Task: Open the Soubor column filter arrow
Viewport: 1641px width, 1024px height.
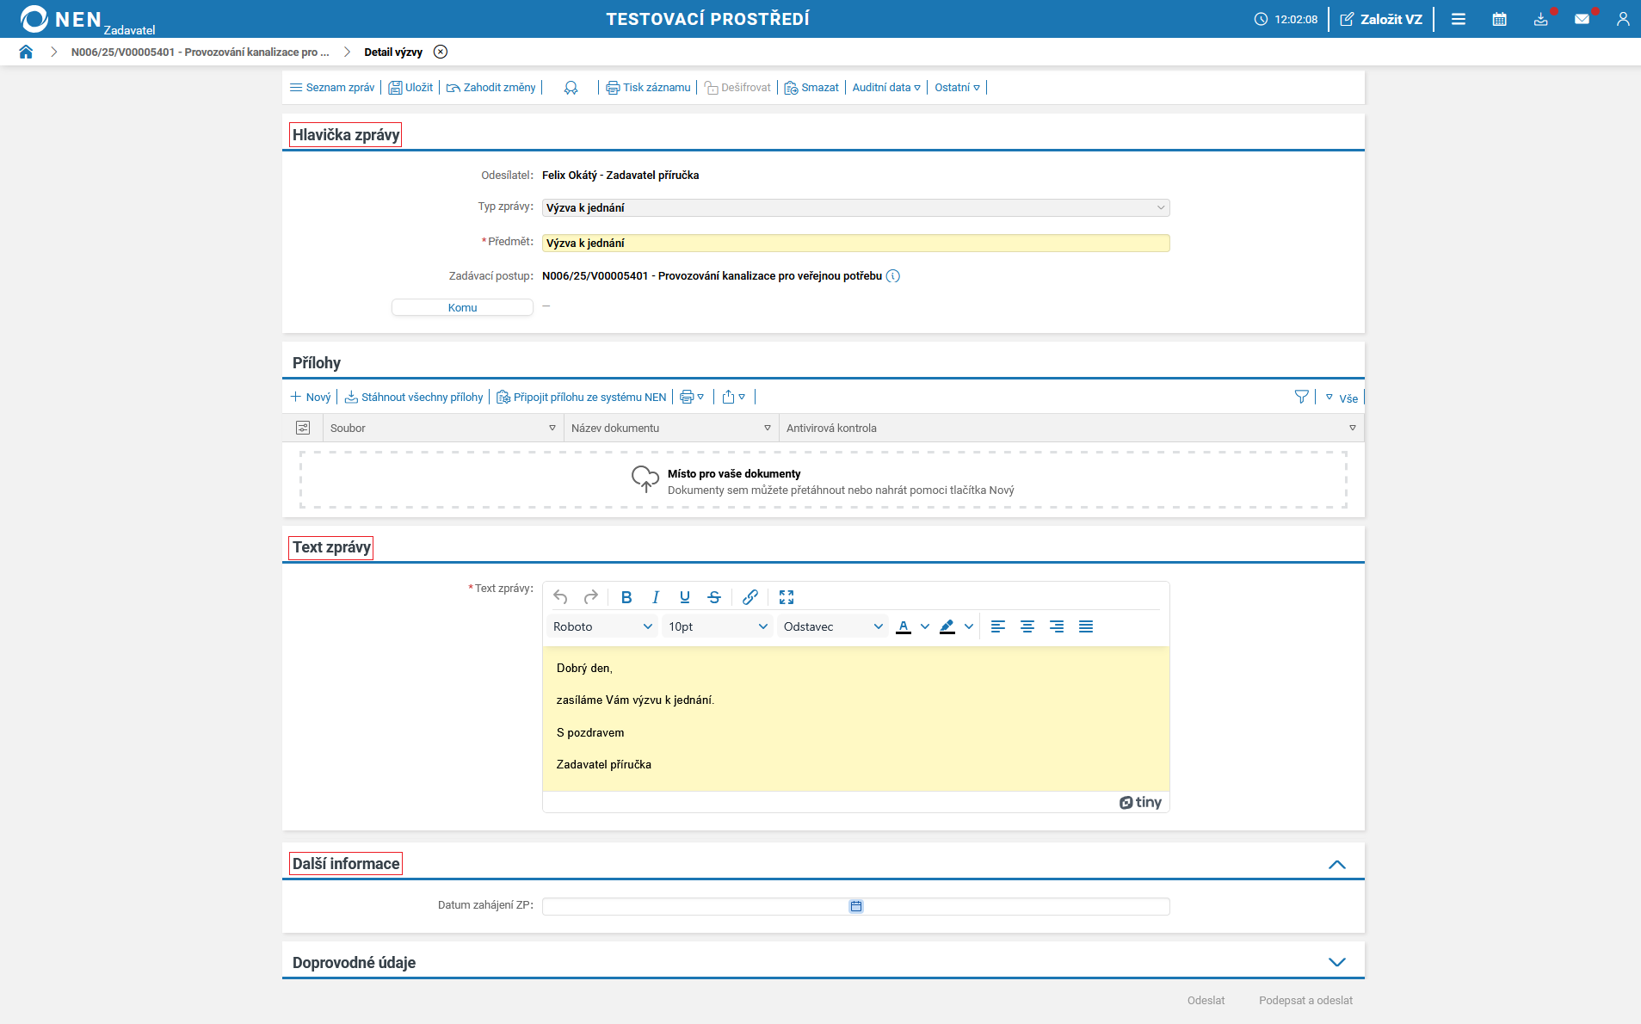Action: 552,428
